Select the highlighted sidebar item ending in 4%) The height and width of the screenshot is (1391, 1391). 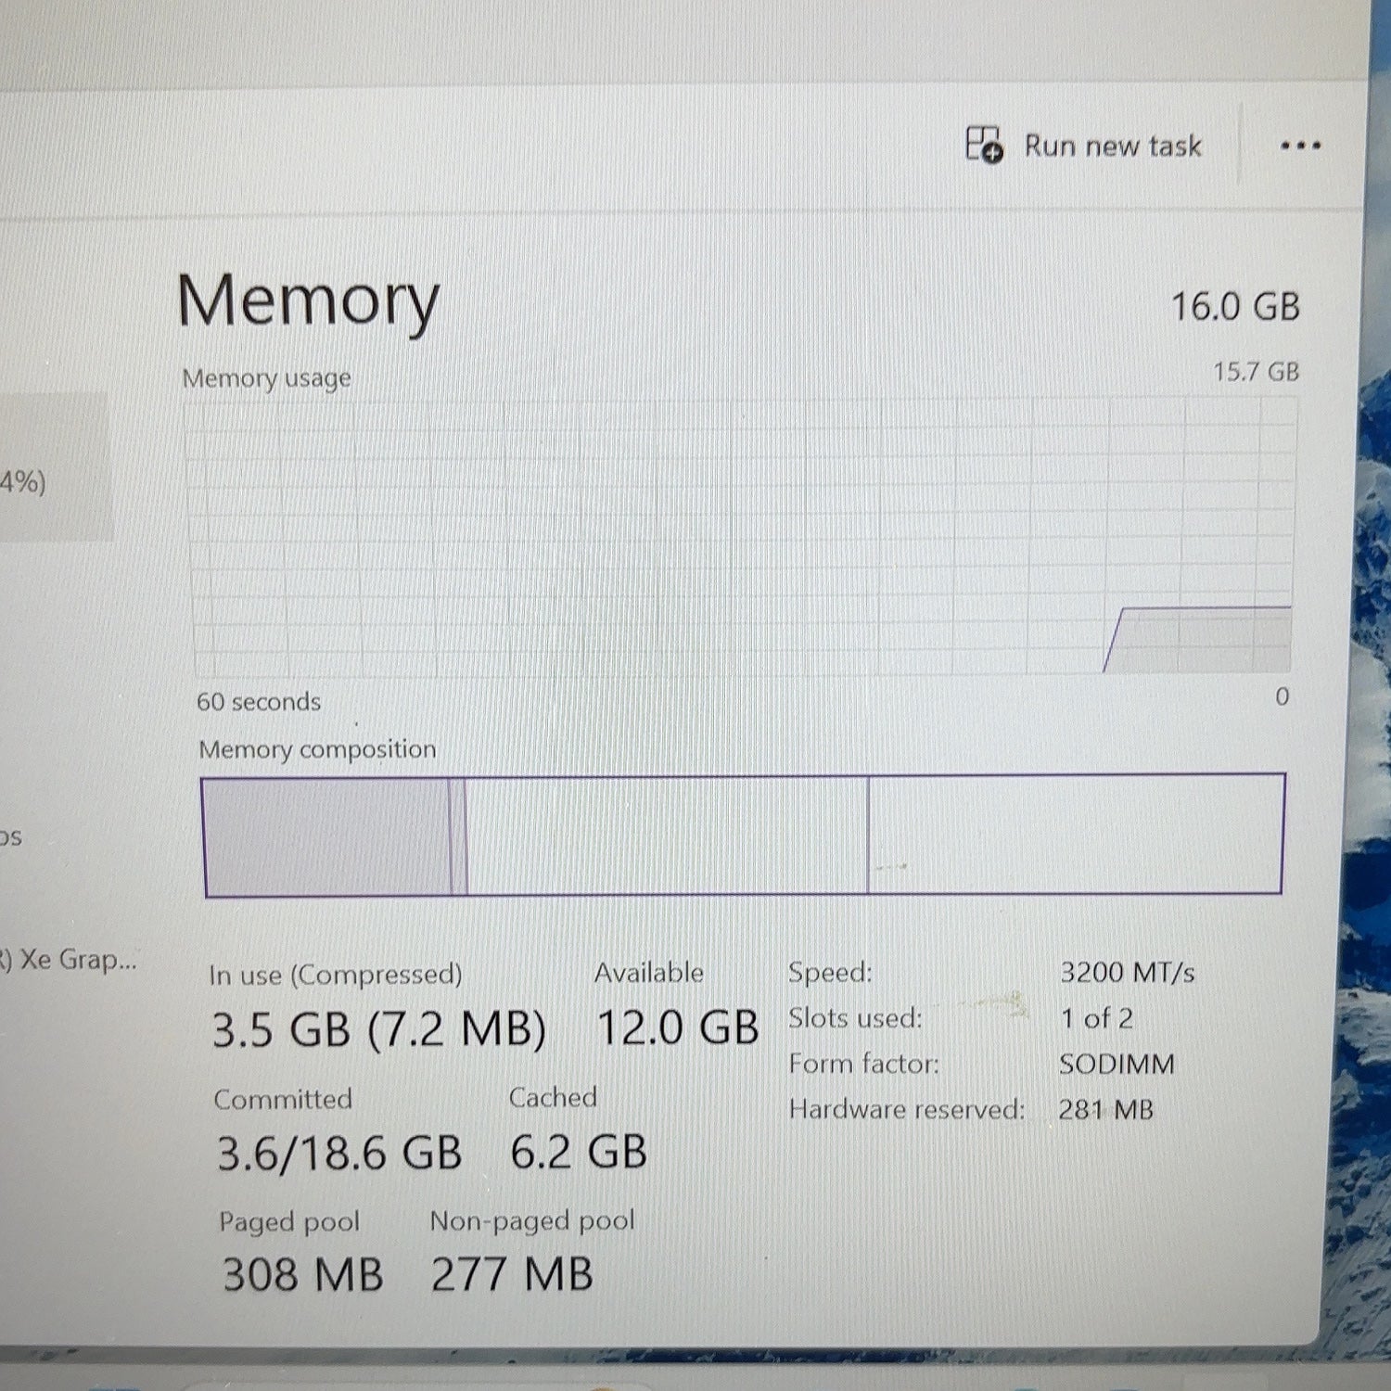point(55,466)
